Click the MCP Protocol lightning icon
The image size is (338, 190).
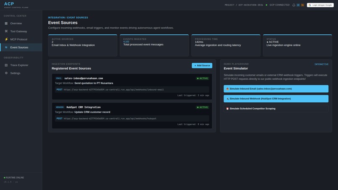tap(6, 39)
